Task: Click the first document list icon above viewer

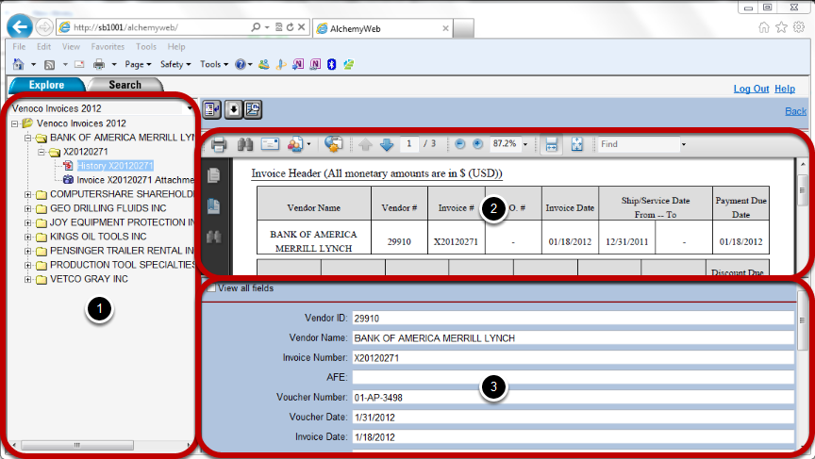Action: [211, 109]
